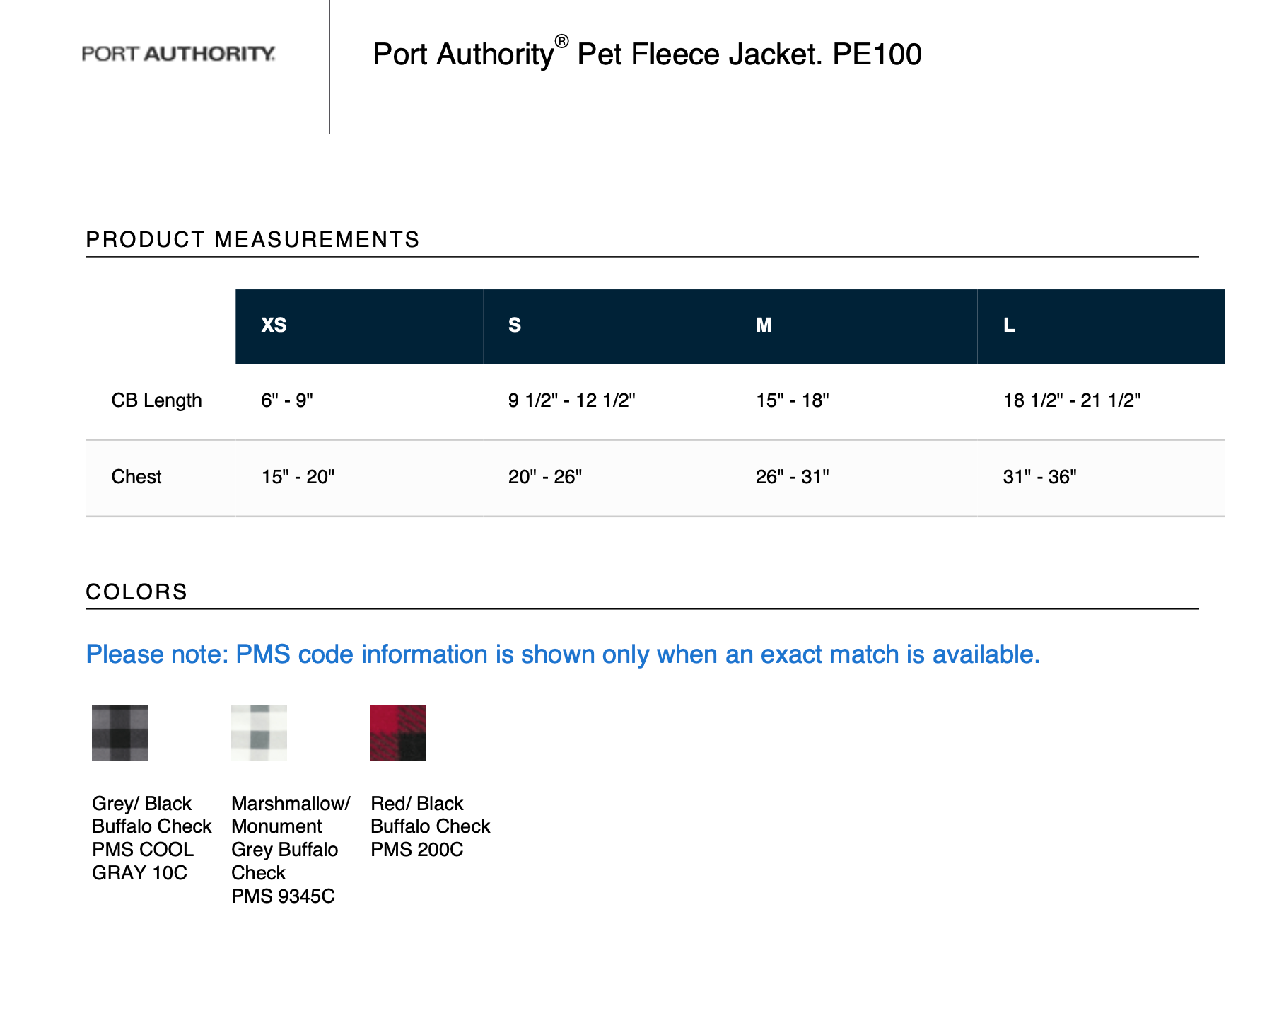Select the Grey/Black Buffalo Check swatch
The height and width of the screenshot is (1016, 1284).
point(119,732)
